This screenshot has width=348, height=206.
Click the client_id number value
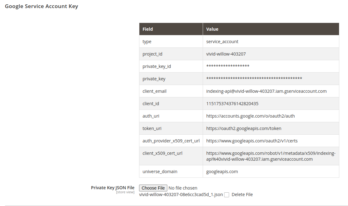pyautogui.click(x=232, y=104)
